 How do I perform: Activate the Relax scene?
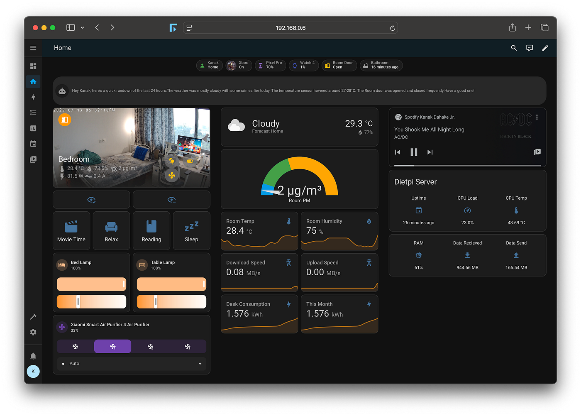coord(111,231)
